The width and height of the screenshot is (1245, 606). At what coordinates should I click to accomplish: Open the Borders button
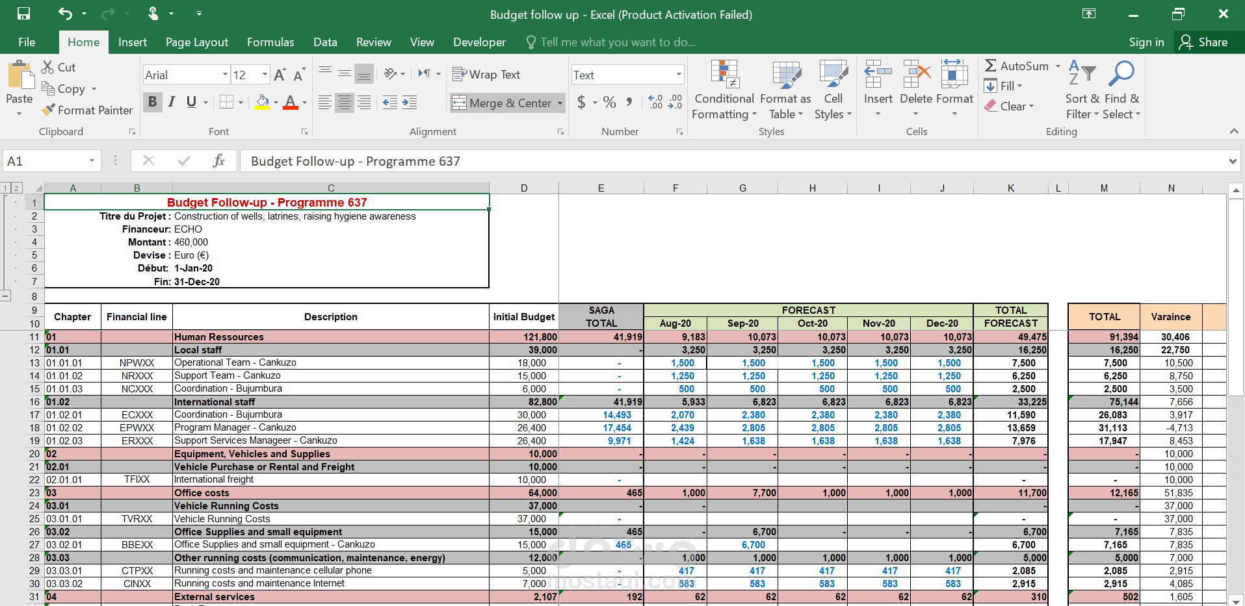(x=226, y=102)
